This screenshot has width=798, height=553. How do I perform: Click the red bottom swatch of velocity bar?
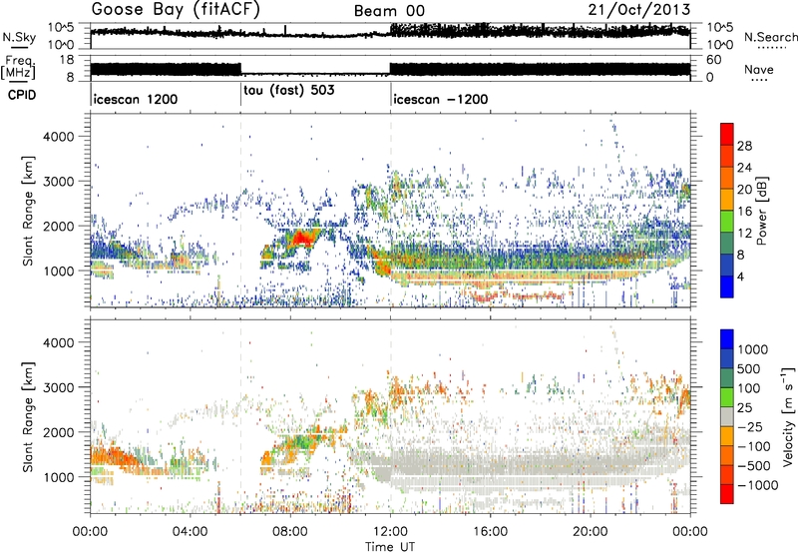(727, 493)
